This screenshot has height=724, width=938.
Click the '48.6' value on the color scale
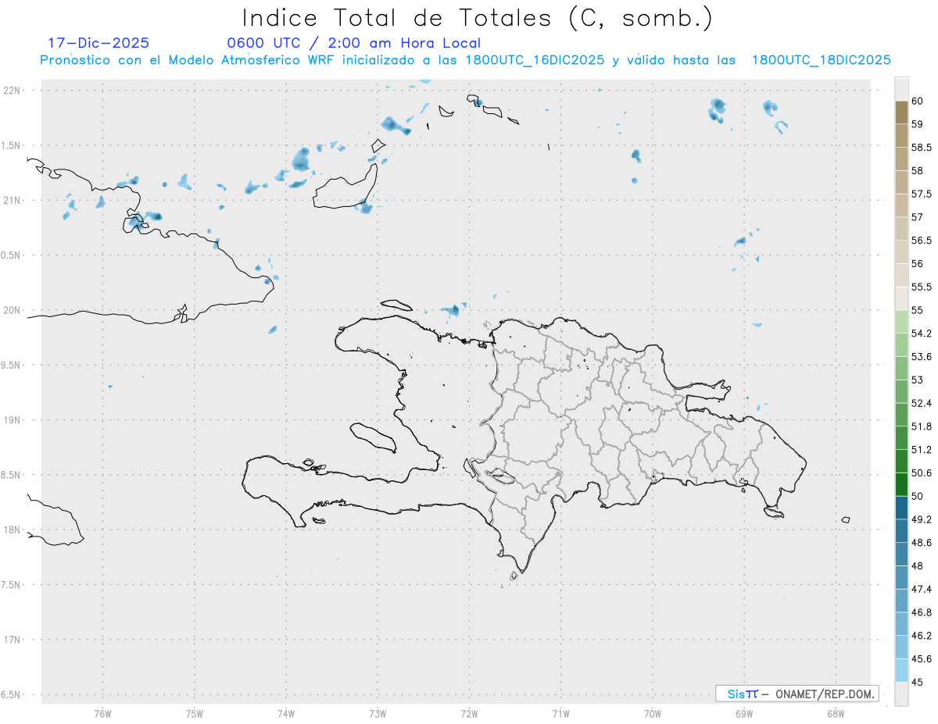click(922, 543)
